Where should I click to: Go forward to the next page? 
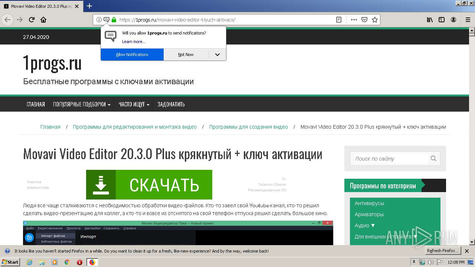coord(20,20)
